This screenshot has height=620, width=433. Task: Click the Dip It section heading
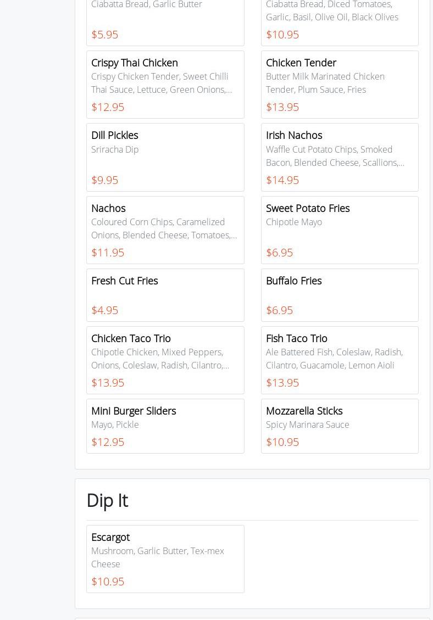[x=107, y=500]
